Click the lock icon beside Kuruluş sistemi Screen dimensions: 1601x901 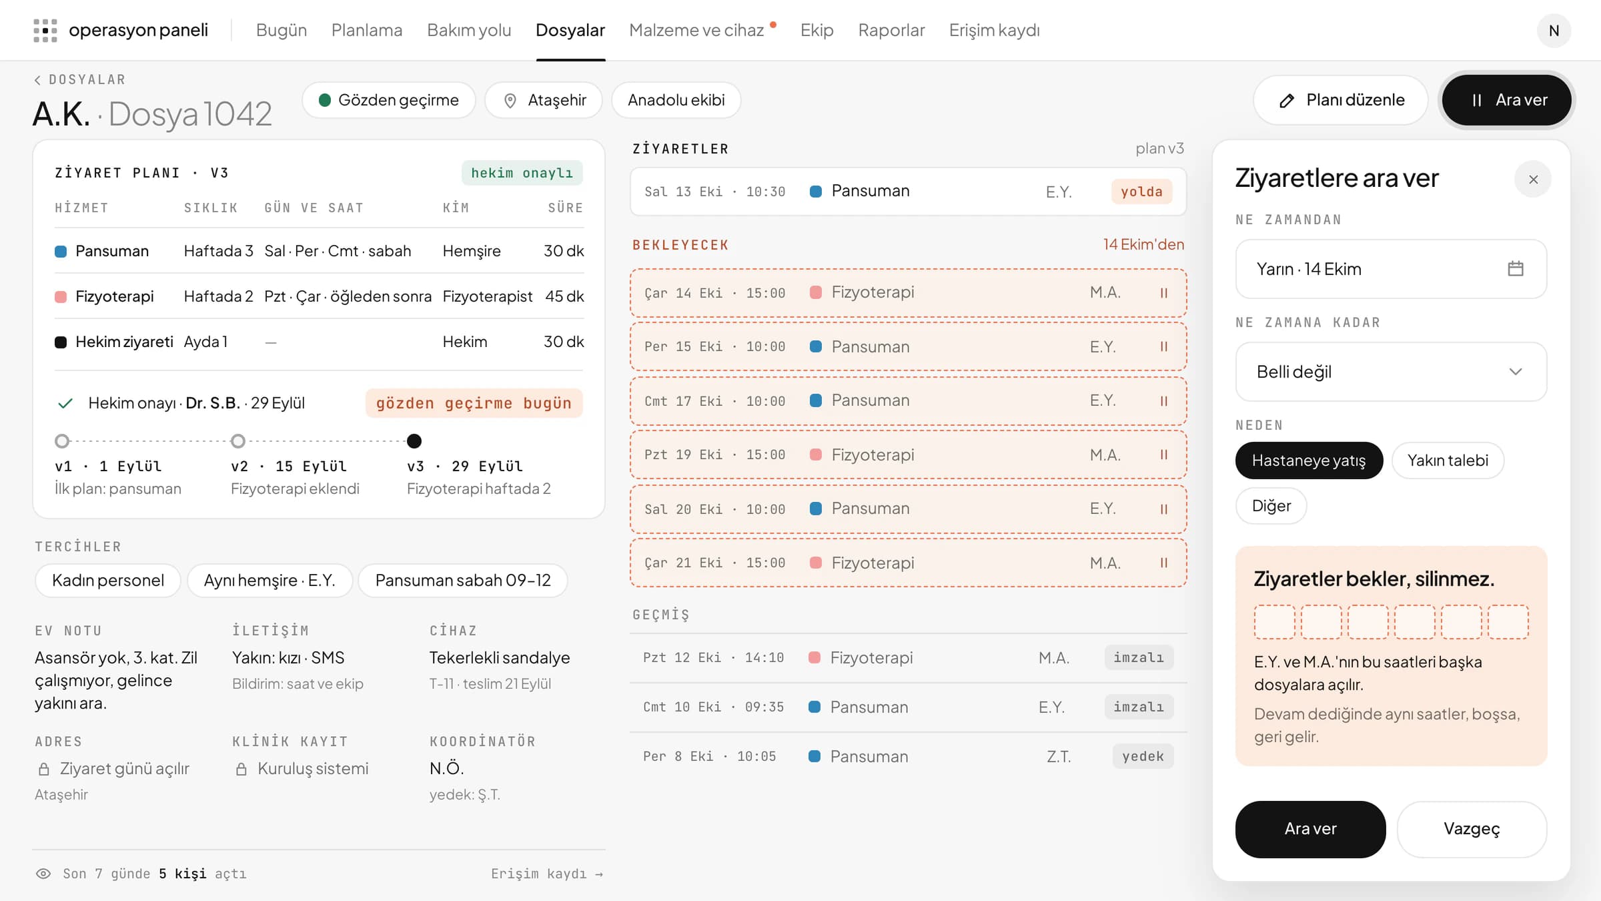tap(241, 769)
